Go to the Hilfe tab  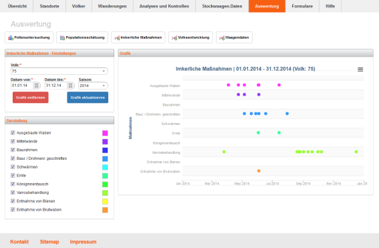click(x=330, y=6)
